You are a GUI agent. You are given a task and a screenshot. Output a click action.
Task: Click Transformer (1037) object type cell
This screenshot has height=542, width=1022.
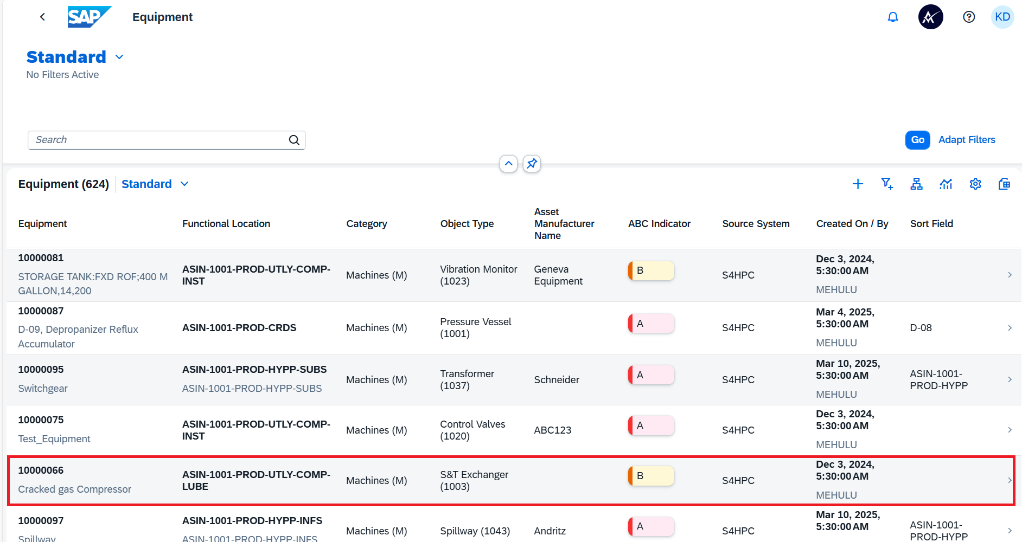point(467,380)
